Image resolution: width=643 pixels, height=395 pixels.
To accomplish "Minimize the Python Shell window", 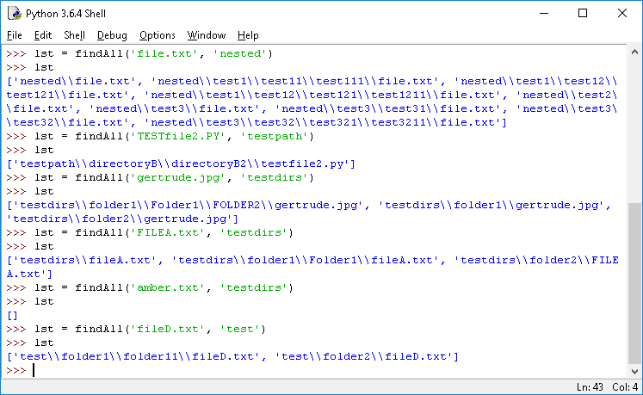I will coord(544,13).
